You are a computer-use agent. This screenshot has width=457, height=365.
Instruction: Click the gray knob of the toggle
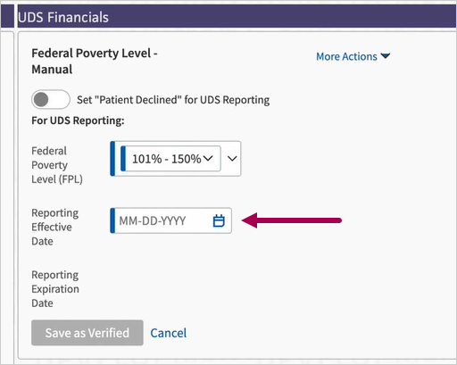[41, 99]
